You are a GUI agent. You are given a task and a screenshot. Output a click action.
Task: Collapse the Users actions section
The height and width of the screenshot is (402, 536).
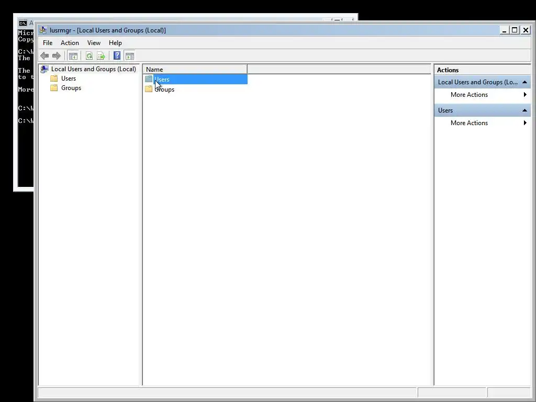[x=524, y=110]
